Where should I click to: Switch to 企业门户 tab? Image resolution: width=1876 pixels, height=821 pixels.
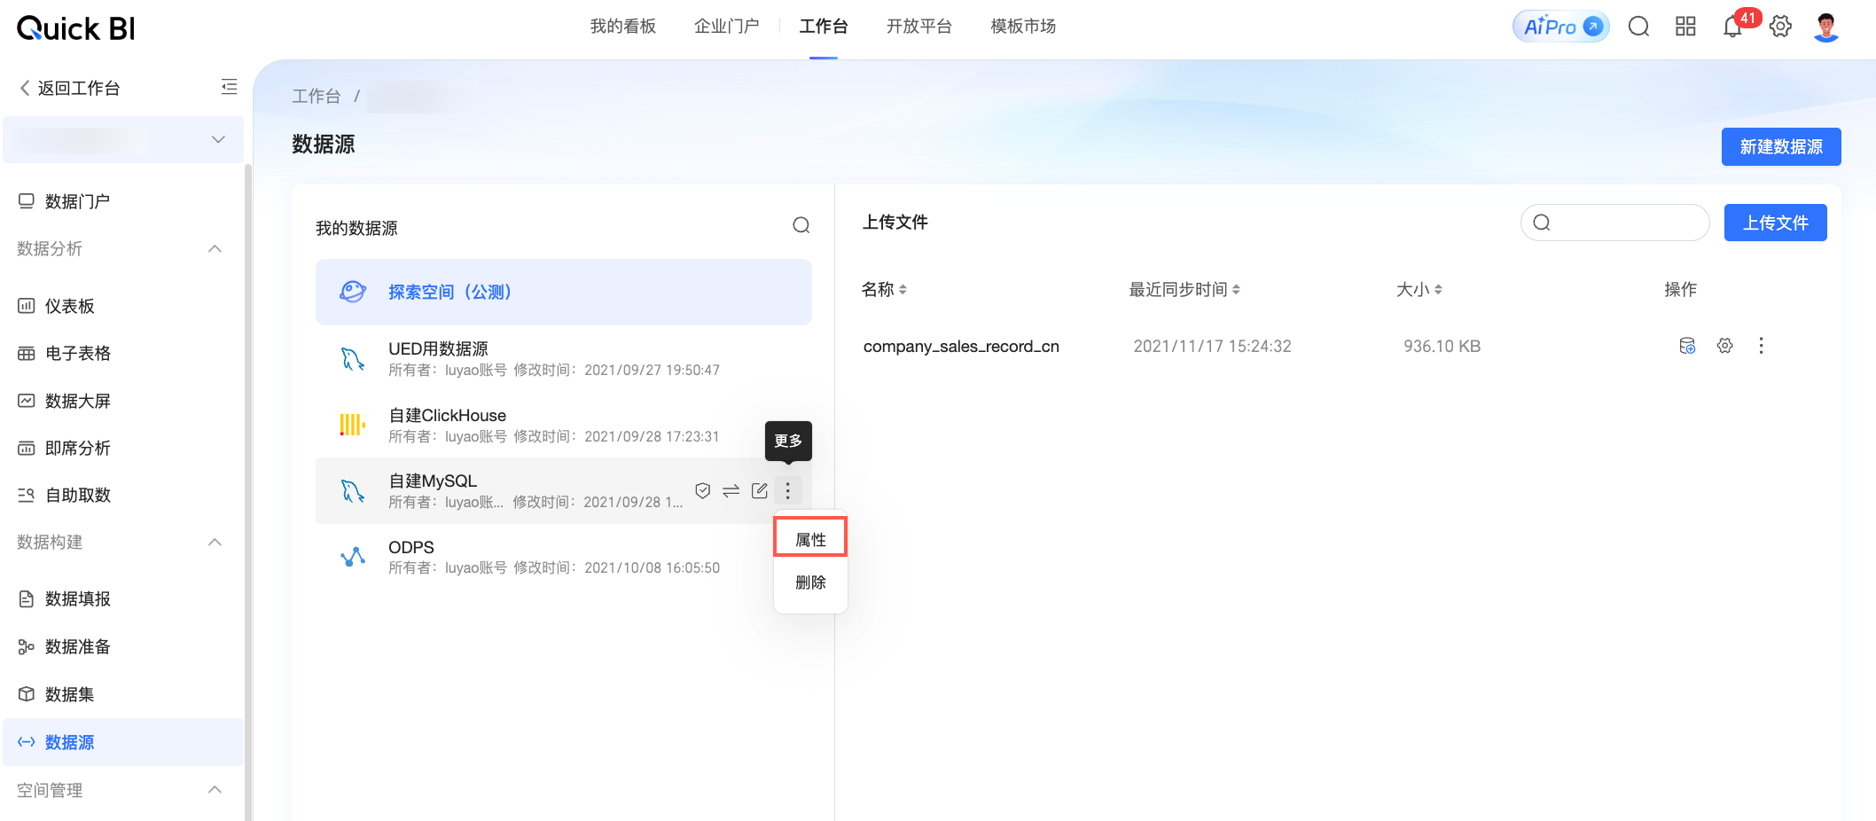(727, 27)
